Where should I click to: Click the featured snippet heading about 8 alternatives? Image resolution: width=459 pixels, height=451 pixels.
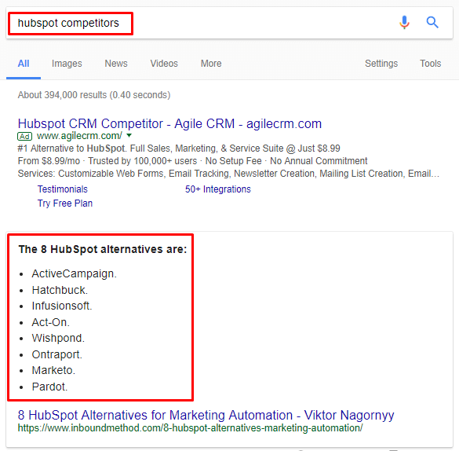(x=103, y=249)
